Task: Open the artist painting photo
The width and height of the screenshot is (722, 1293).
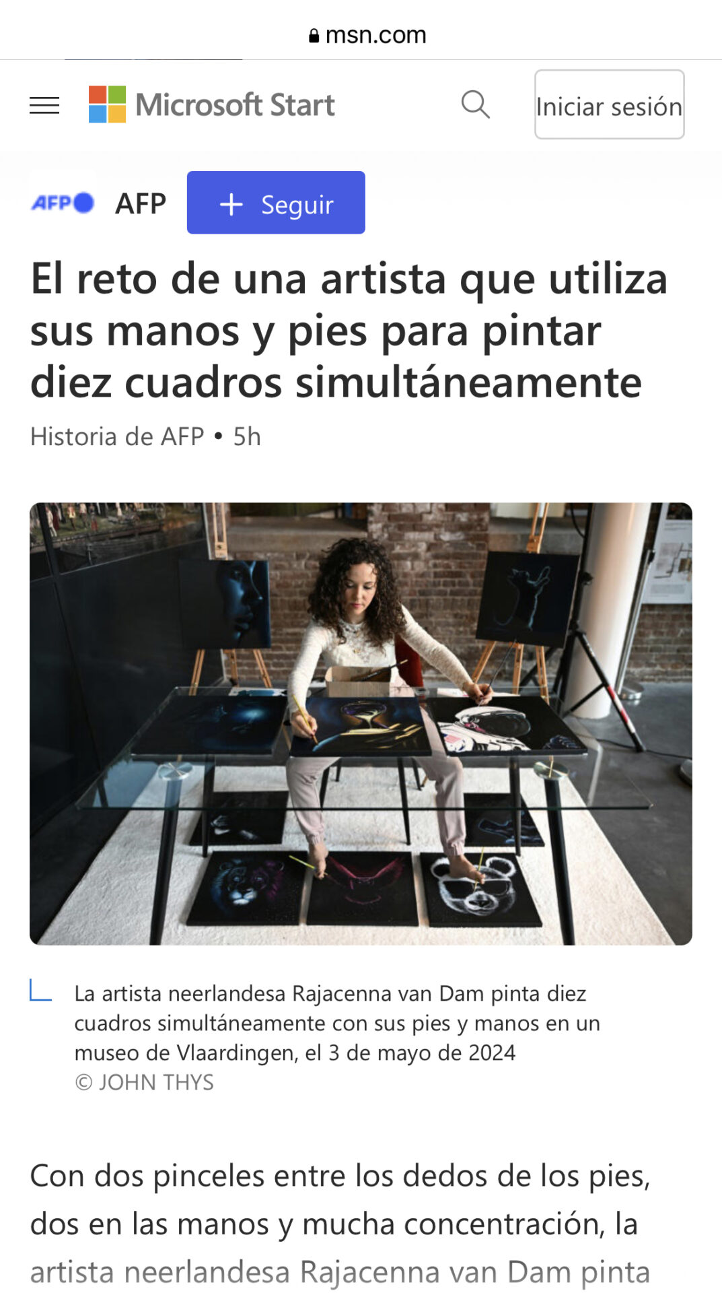Action: (361, 724)
